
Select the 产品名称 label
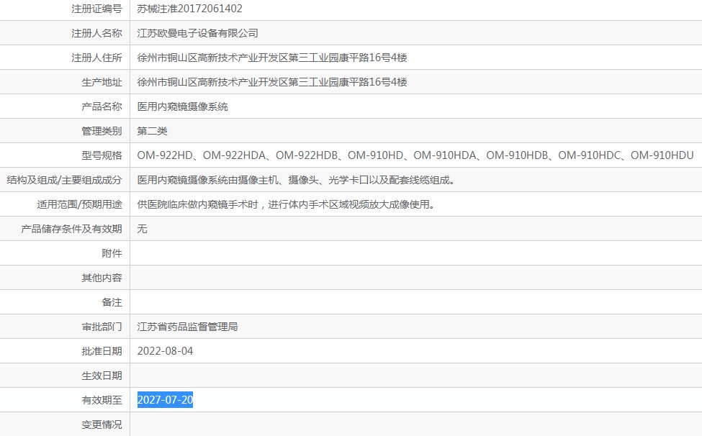pyautogui.click(x=102, y=106)
